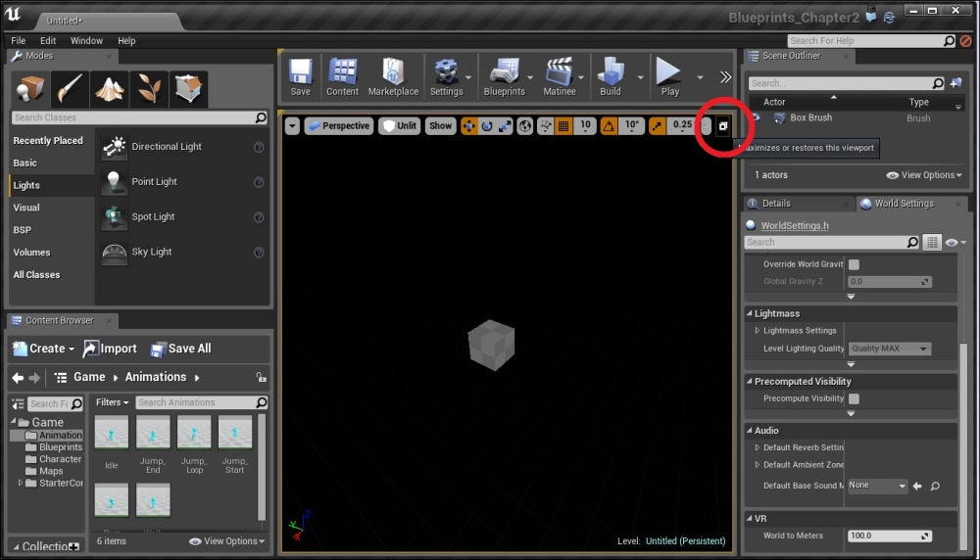This screenshot has width=980, height=560.
Task: Open the Unlit view mode menu
Action: click(x=400, y=126)
